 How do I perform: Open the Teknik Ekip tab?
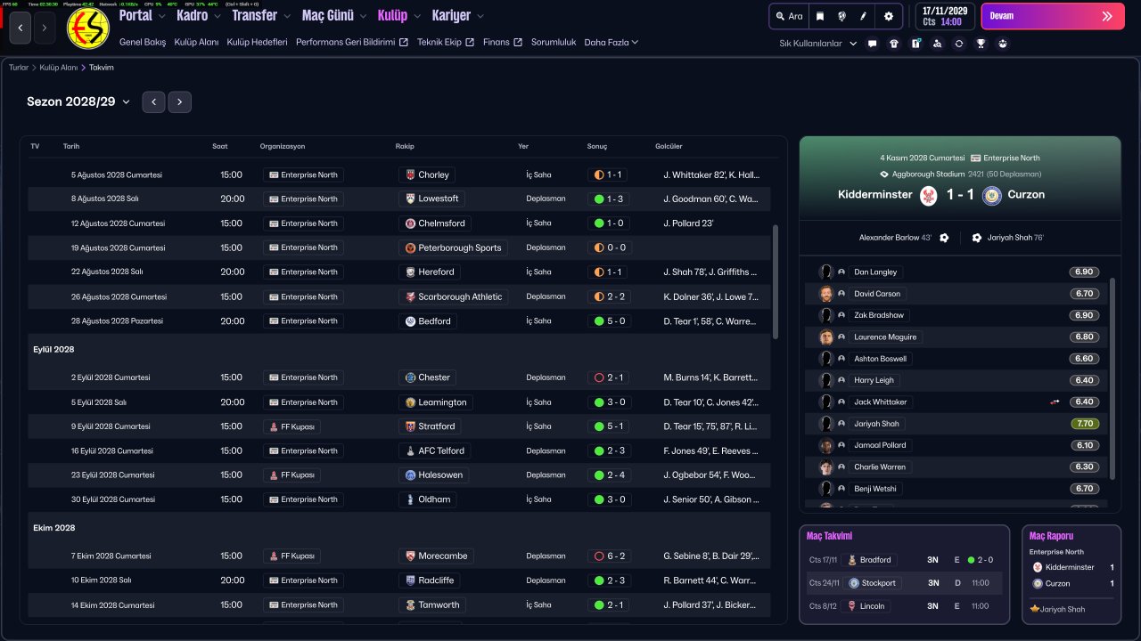(x=446, y=43)
